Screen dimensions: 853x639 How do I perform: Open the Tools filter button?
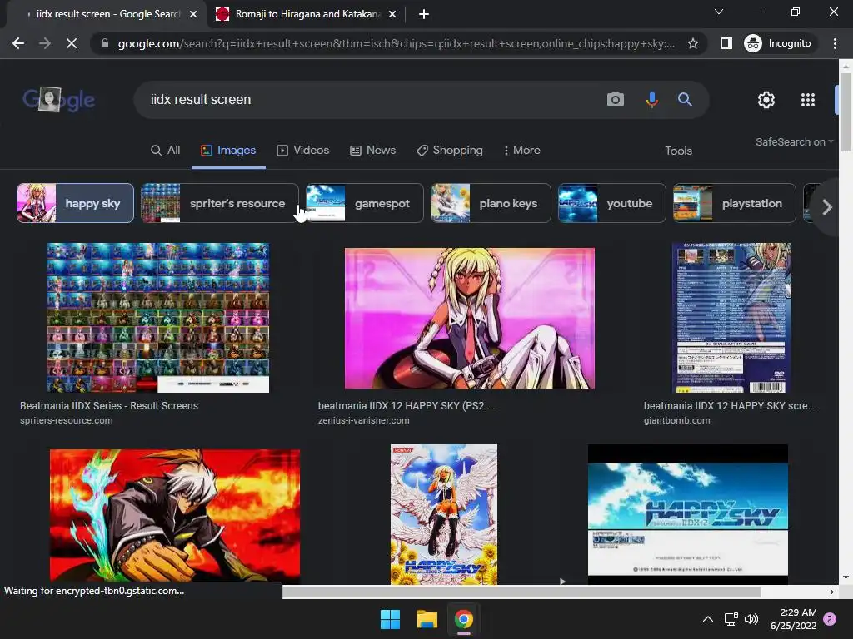(678, 151)
